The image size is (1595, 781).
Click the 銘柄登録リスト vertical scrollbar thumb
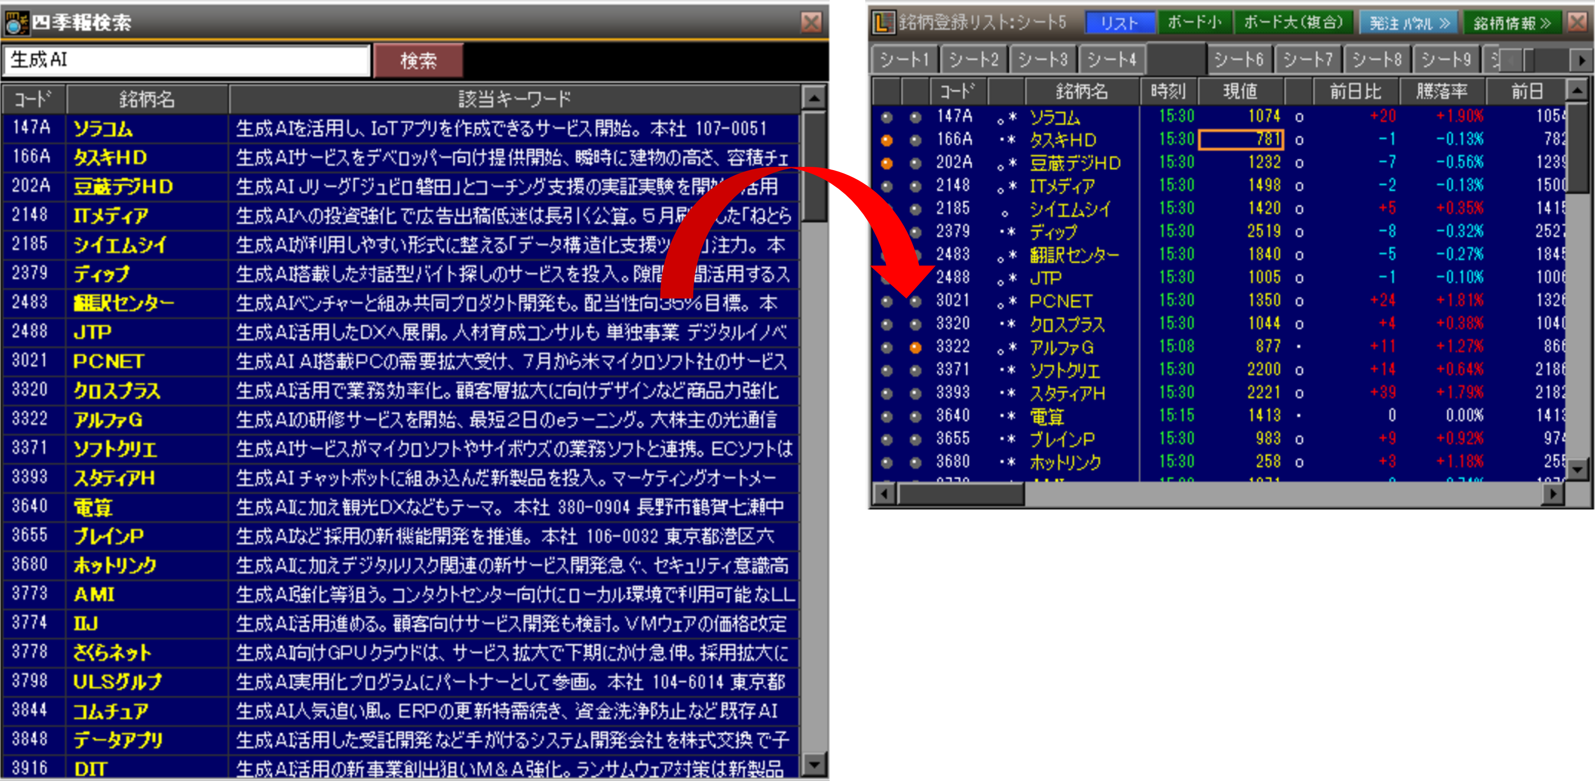(x=1577, y=148)
